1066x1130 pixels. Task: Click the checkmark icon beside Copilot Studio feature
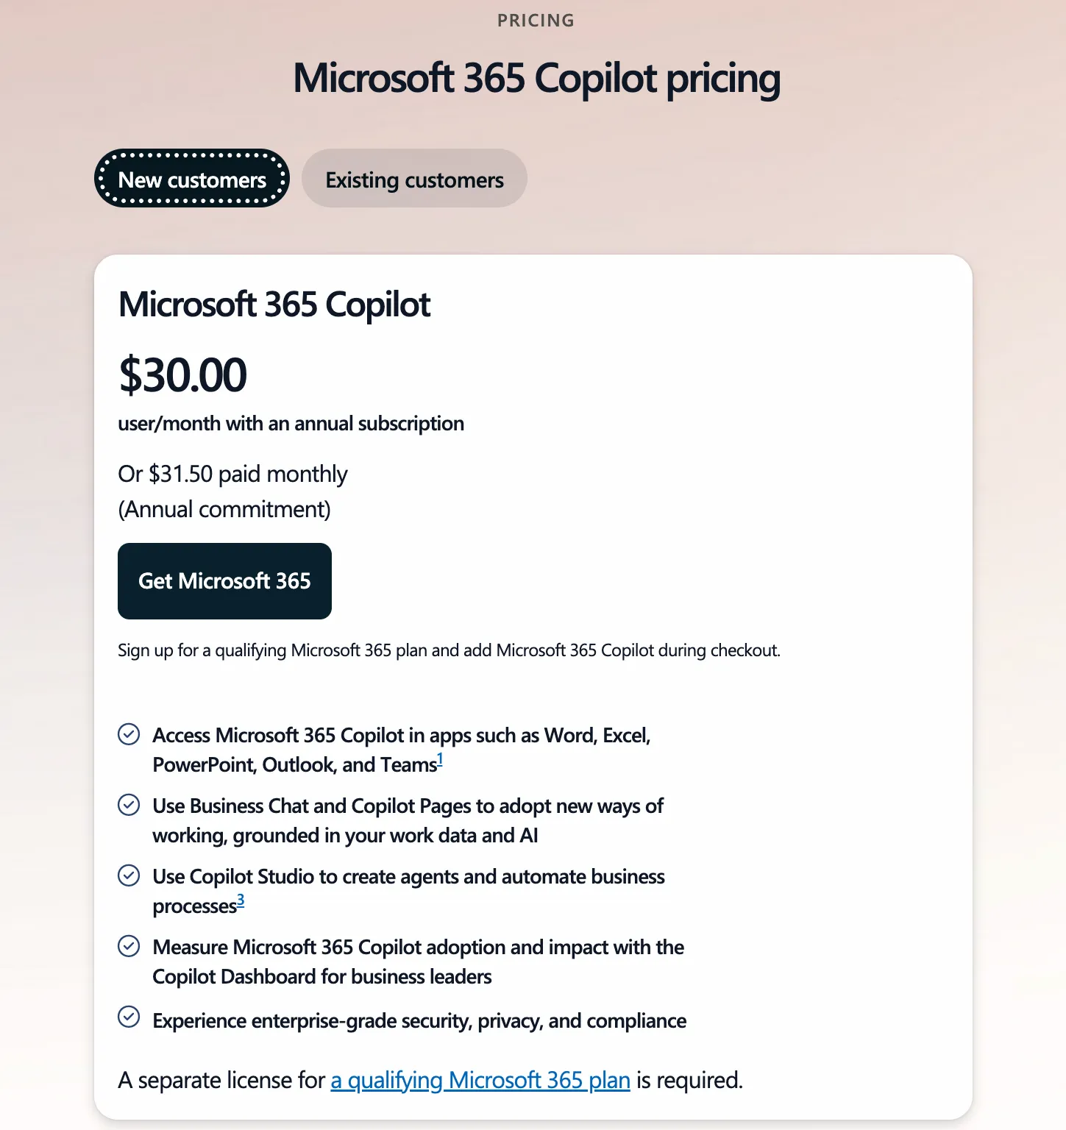(129, 875)
